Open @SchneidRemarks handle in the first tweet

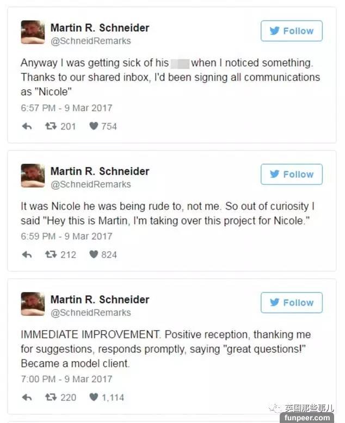click(90, 41)
